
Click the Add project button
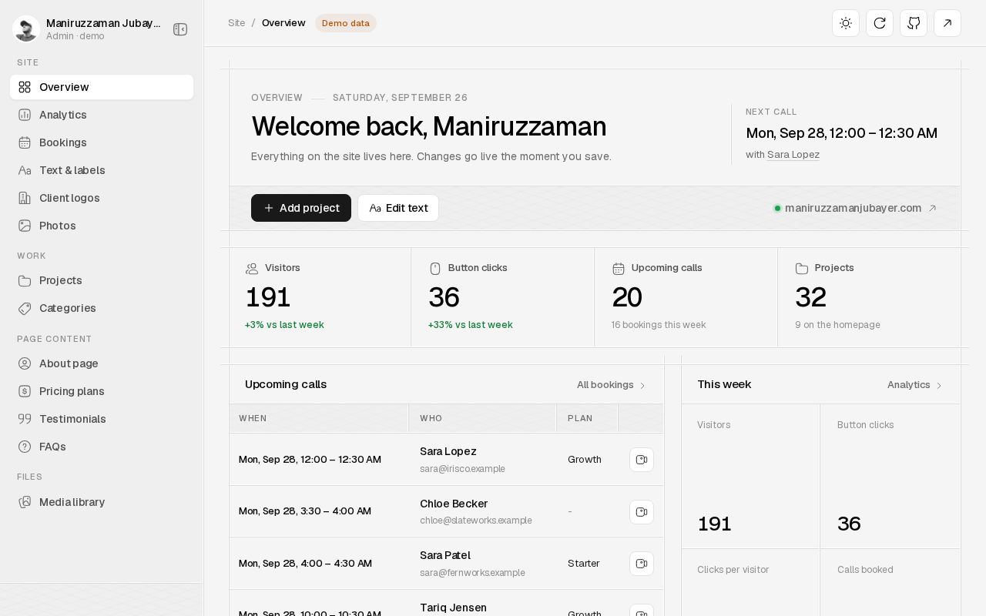click(301, 208)
